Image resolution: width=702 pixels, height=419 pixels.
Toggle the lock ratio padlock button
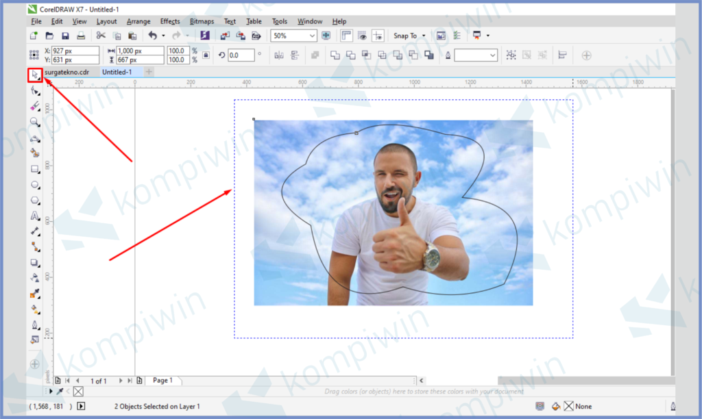(206, 55)
